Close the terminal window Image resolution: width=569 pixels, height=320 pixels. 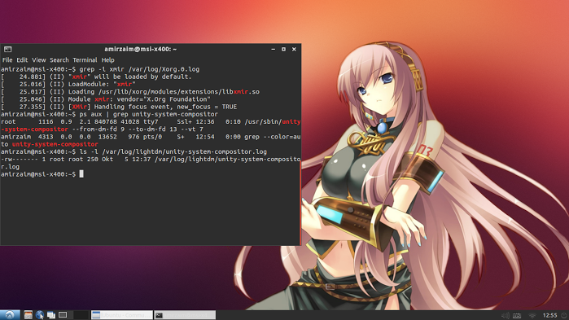[x=294, y=49]
